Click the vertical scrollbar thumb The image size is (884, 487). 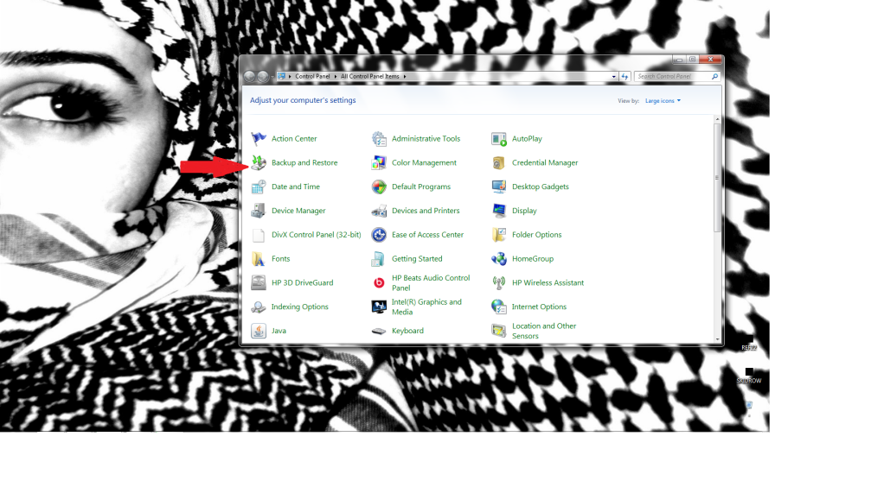point(717,177)
